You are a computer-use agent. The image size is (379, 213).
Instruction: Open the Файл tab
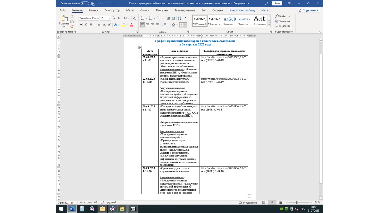[x=62, y=10]
